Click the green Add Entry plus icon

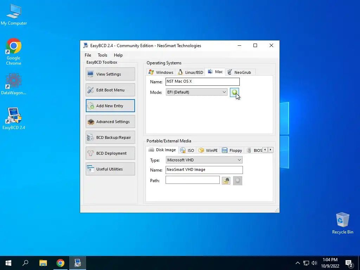(x=234, y=92)
